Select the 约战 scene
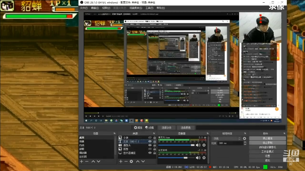This screenshot has height=171, width=305. pyautogui.click(x=96, y=145)
